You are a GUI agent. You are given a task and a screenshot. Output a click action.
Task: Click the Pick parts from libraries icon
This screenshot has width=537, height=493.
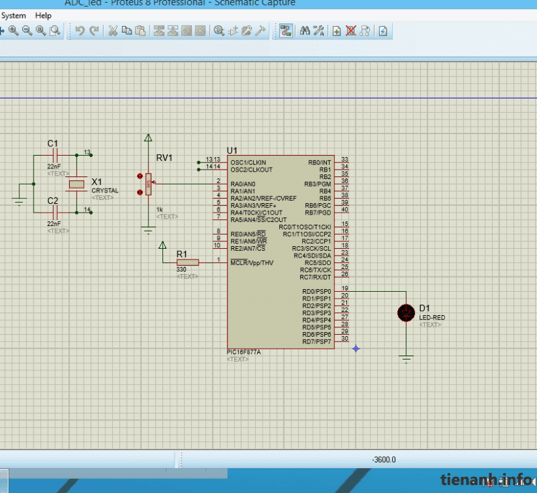point(219,30)
